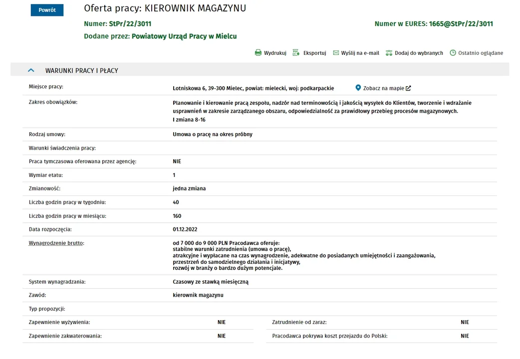Click the Dodaj do wybranych icon
The height and width of the screenshot is (359, 520).
[389, 53]
